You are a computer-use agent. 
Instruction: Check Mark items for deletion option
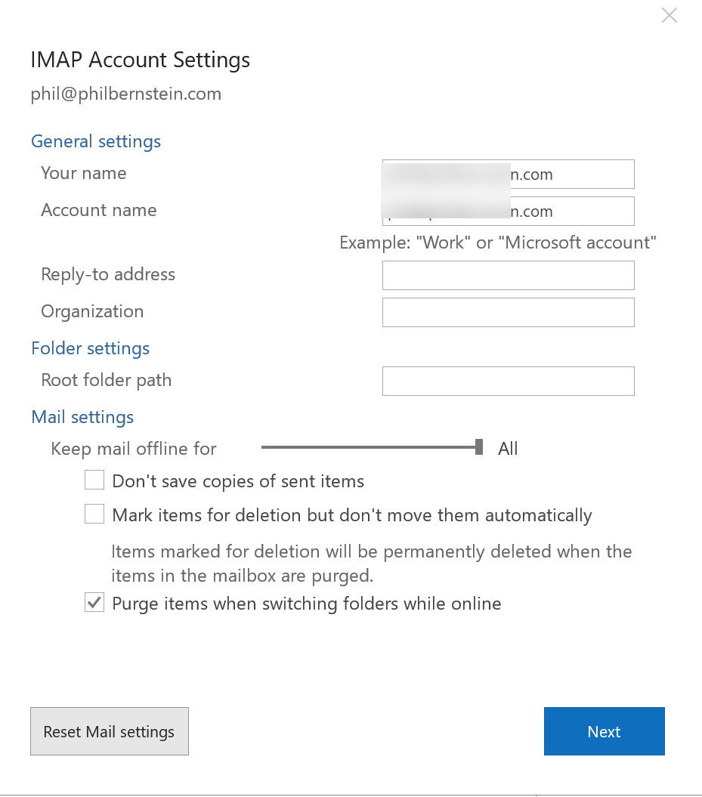point(94,514)
